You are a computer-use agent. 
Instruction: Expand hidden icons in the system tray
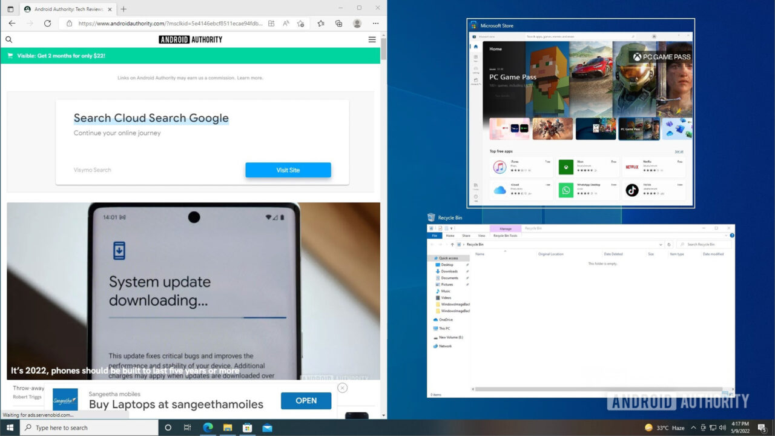tap(694, 428)
